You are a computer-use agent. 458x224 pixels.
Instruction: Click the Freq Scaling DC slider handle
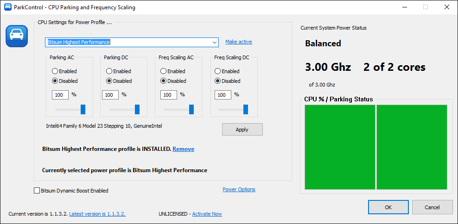tap(246, 109)
